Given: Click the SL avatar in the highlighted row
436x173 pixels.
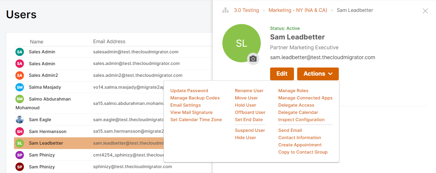Looking at the screenshot, I should (20, 143).
